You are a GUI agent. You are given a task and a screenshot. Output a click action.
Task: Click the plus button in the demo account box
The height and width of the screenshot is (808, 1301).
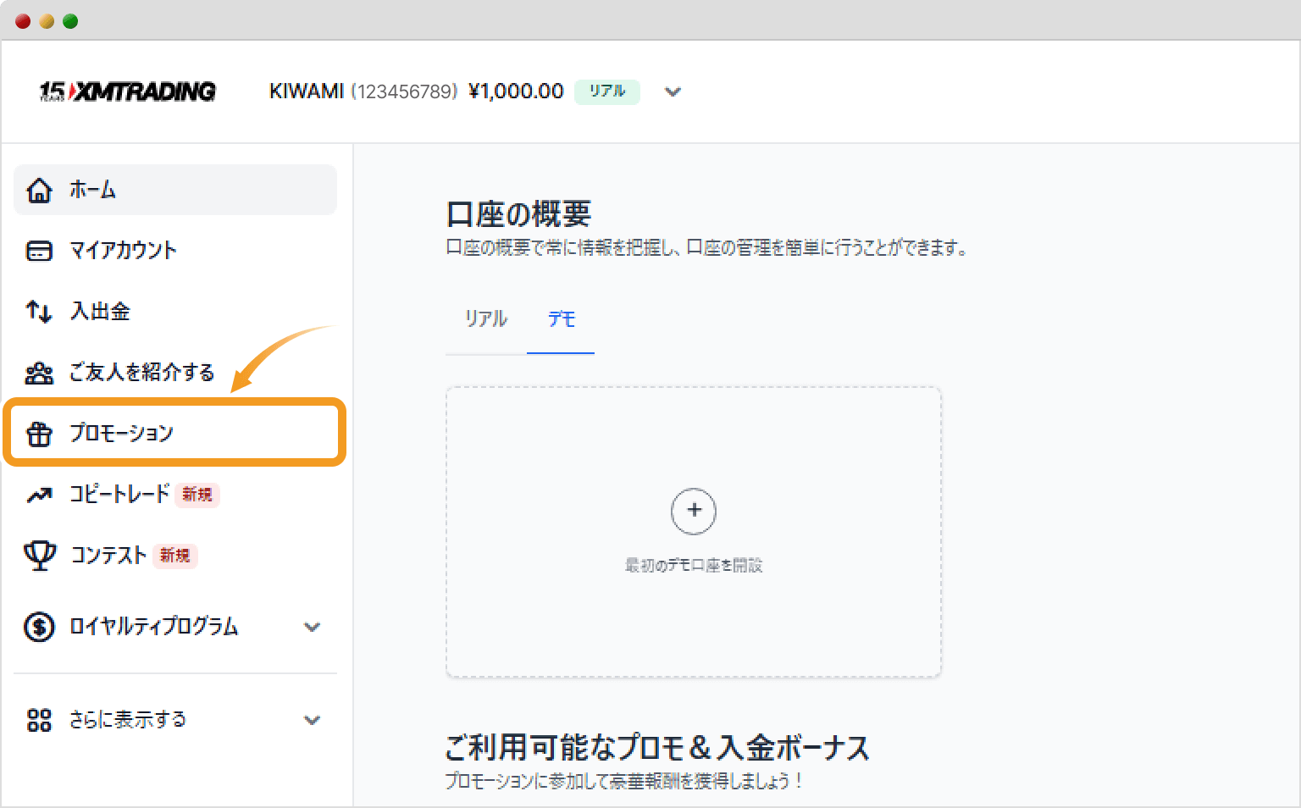pos(694,512)
